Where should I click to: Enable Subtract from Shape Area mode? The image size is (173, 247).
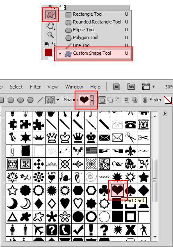pos(118,100)
